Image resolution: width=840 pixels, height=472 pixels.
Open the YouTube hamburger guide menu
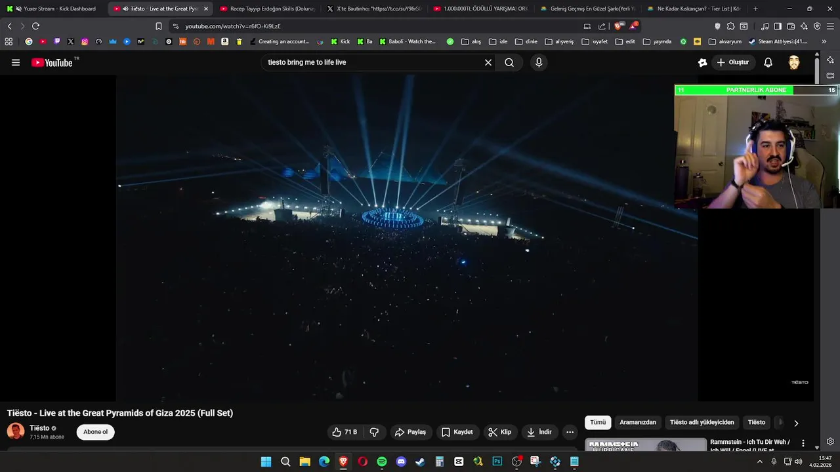click(16, 62)
